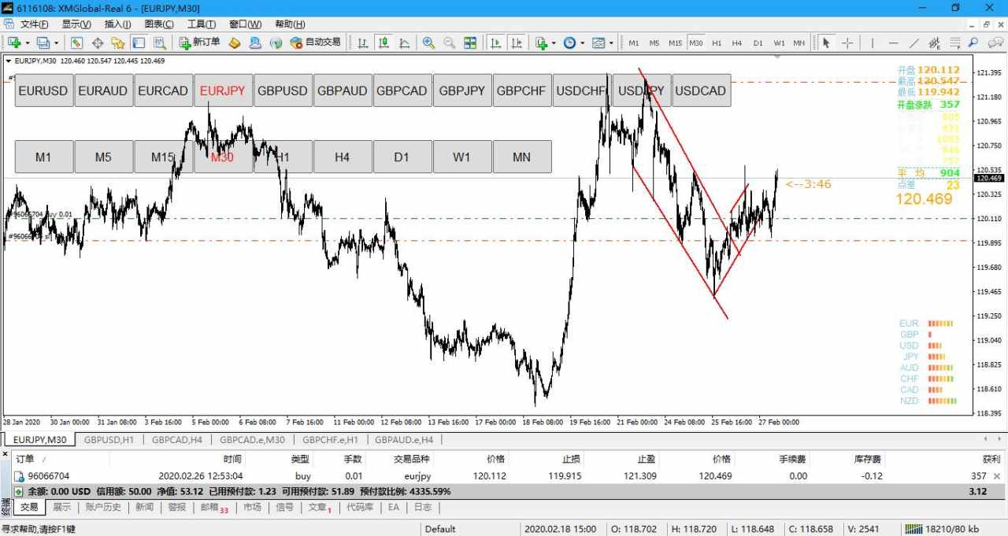
Task: Click the 新订单 new order button
Action: point(199,43)
